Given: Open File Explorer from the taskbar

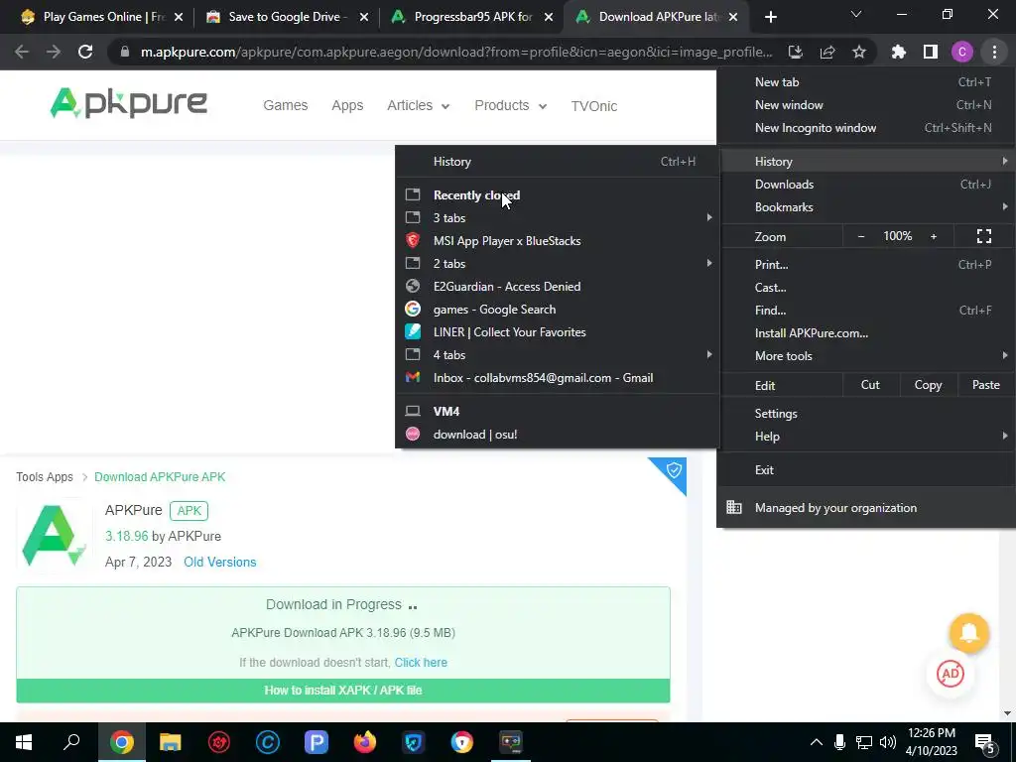Looking at the screenshot, I should 171,742.
